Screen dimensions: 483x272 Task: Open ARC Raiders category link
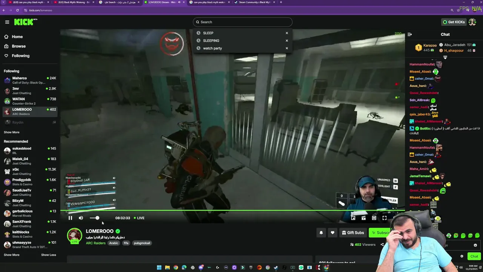click(95, 243)
